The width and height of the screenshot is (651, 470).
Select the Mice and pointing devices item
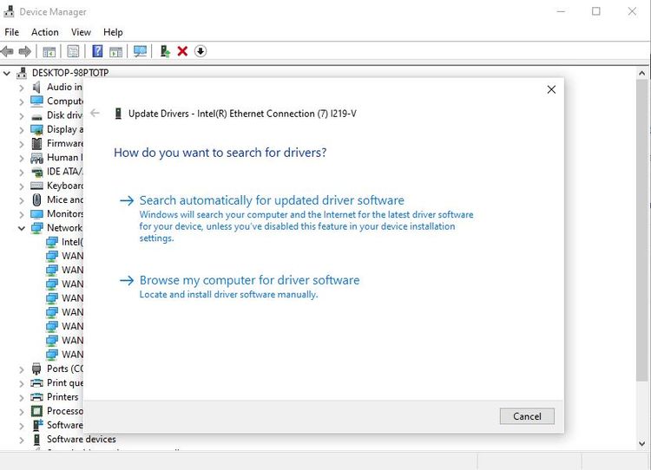[x=65, y=199]
